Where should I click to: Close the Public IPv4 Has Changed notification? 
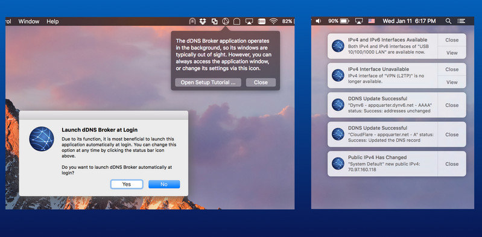[452, 164]
